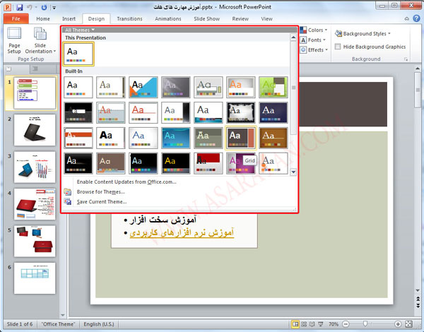This screenshot has height=332, width=424.
Task: Open the File tab
Action: pos(14,19)
